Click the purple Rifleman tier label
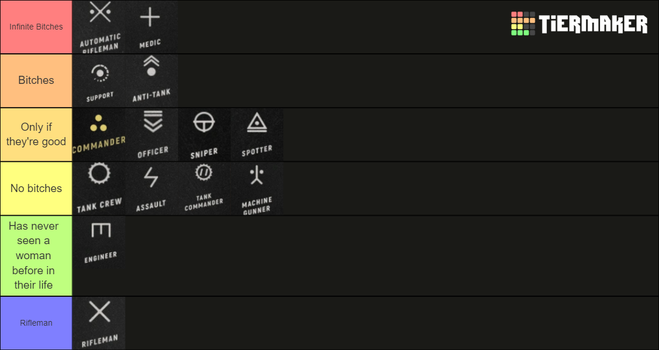Image resolution: width=659 pixels, height=350 pixels. point(35,322)
